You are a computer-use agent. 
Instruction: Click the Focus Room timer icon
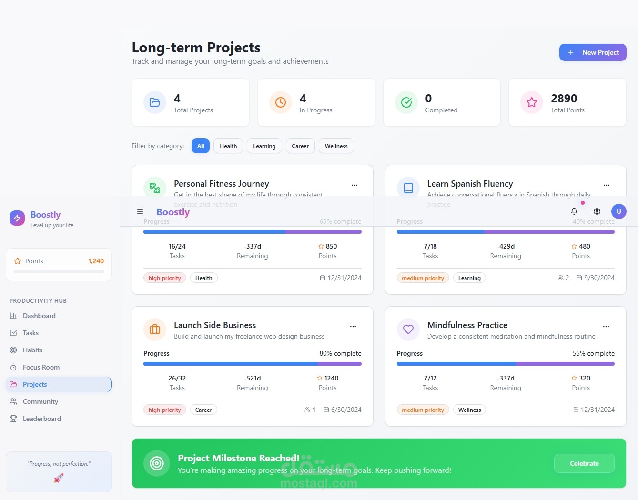tap(13, 367)
